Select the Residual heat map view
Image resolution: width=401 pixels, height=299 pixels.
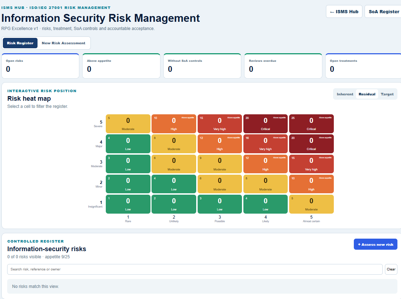coord(367,94)
